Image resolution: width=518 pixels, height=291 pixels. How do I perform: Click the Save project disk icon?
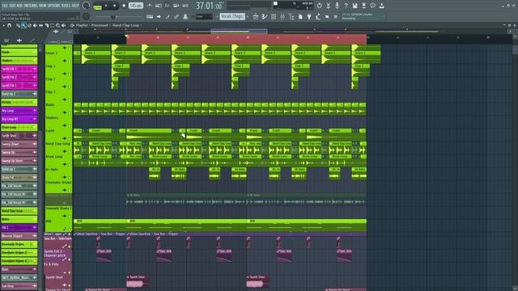(355, 6)
